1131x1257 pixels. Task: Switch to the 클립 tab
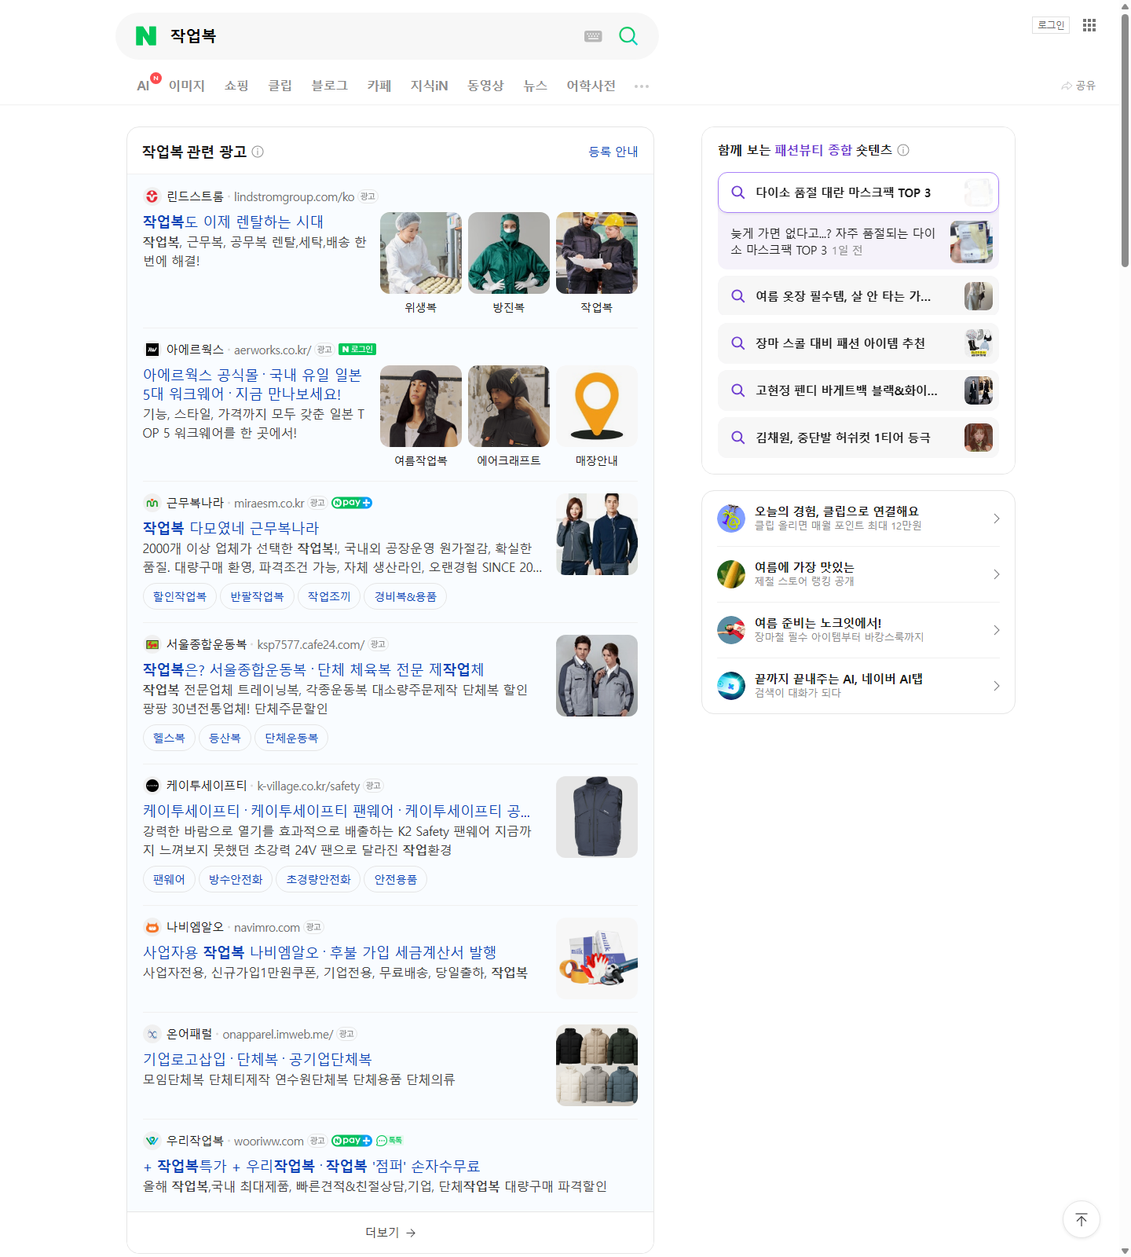[280, 86]
